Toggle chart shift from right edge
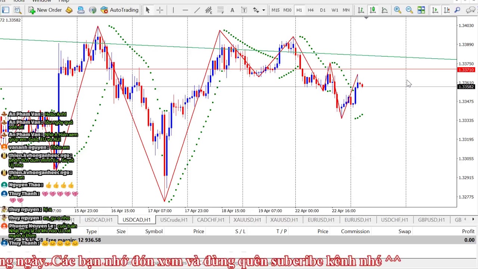This screenshot has height=269, width=478. click(446, 10)
